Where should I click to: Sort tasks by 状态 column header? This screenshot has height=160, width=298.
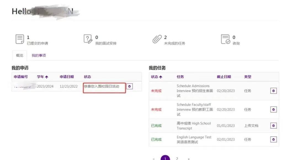point(156,77)
